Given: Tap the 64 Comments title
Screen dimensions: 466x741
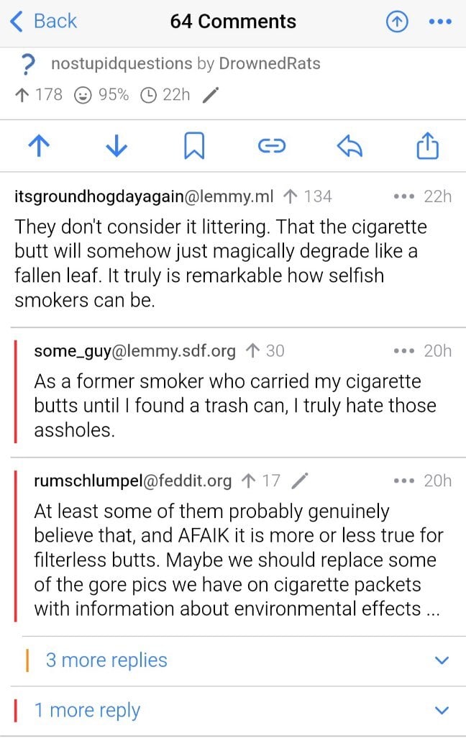Looking at the screenshot, I should pos(233,22).
